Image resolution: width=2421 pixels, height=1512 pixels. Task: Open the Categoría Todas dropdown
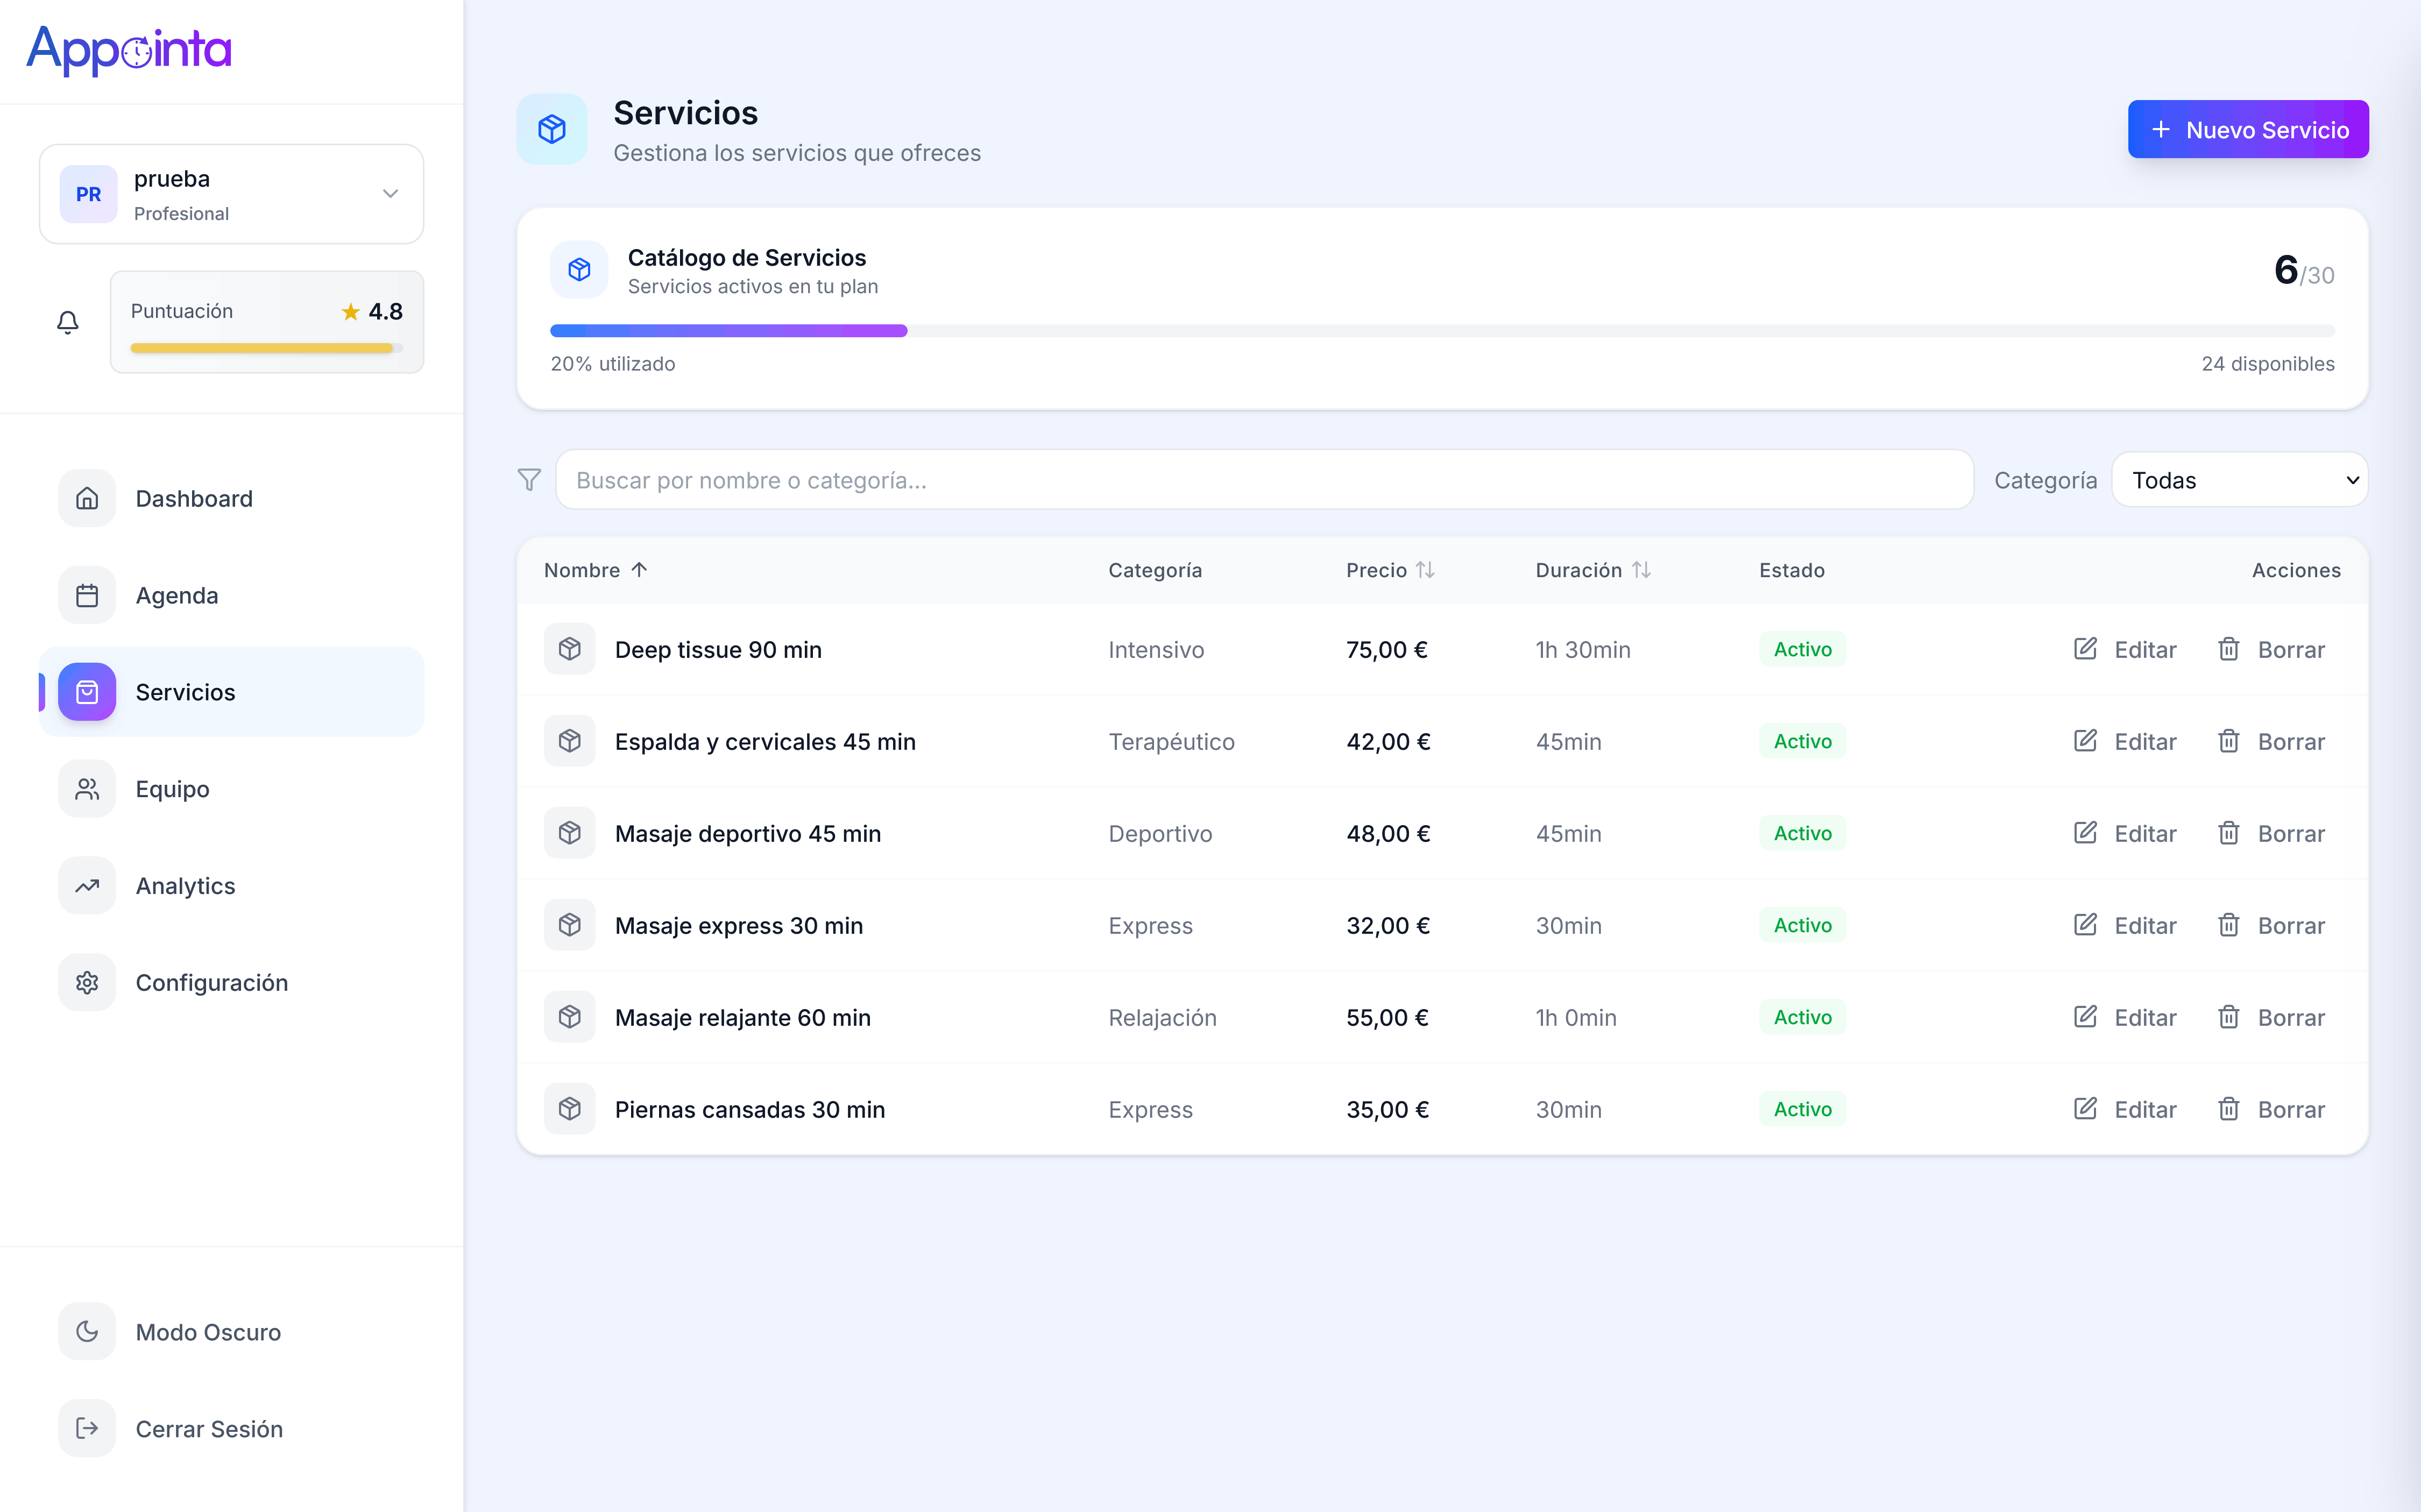[2239, 480]
